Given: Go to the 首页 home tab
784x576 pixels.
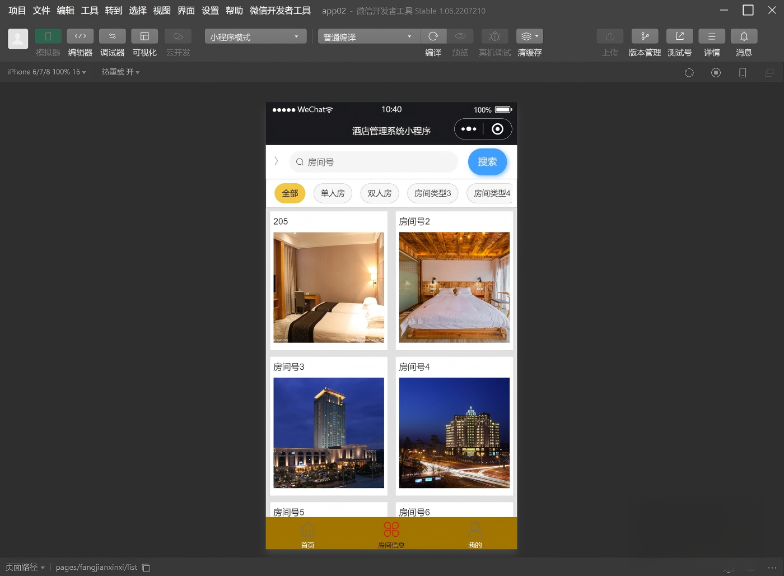Looking at the screenshot, I should [307, 534].
